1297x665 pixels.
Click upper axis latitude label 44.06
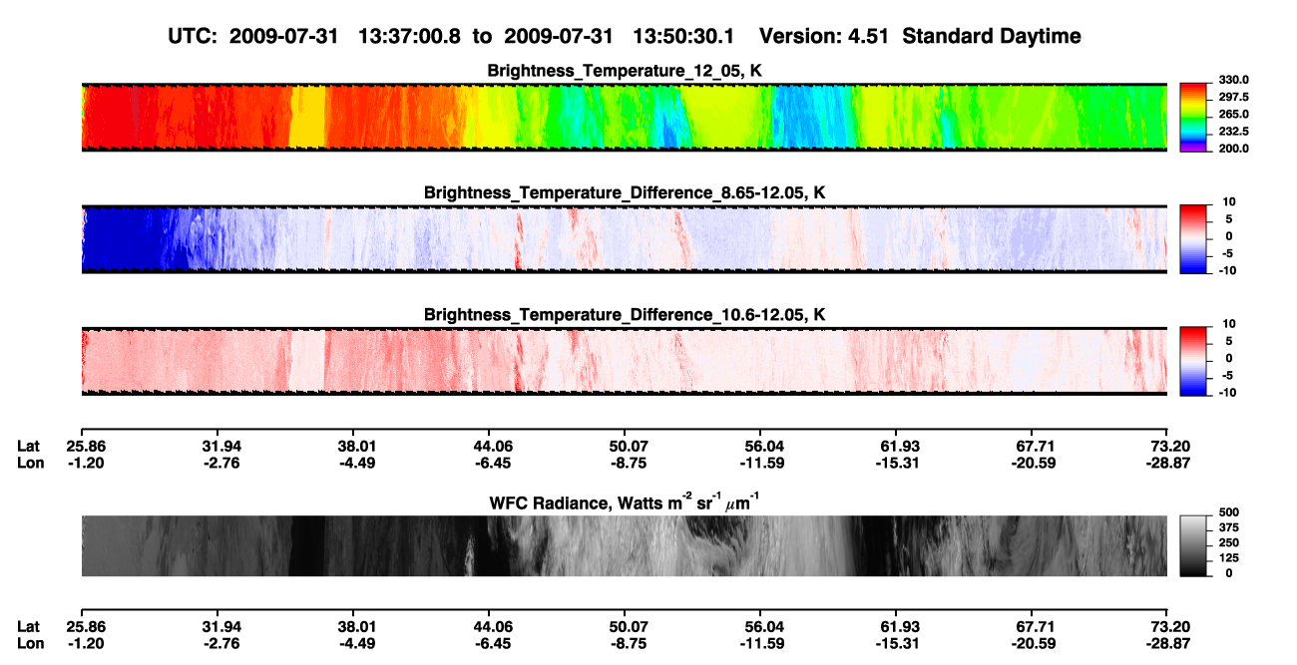click(x=493, y=447)
